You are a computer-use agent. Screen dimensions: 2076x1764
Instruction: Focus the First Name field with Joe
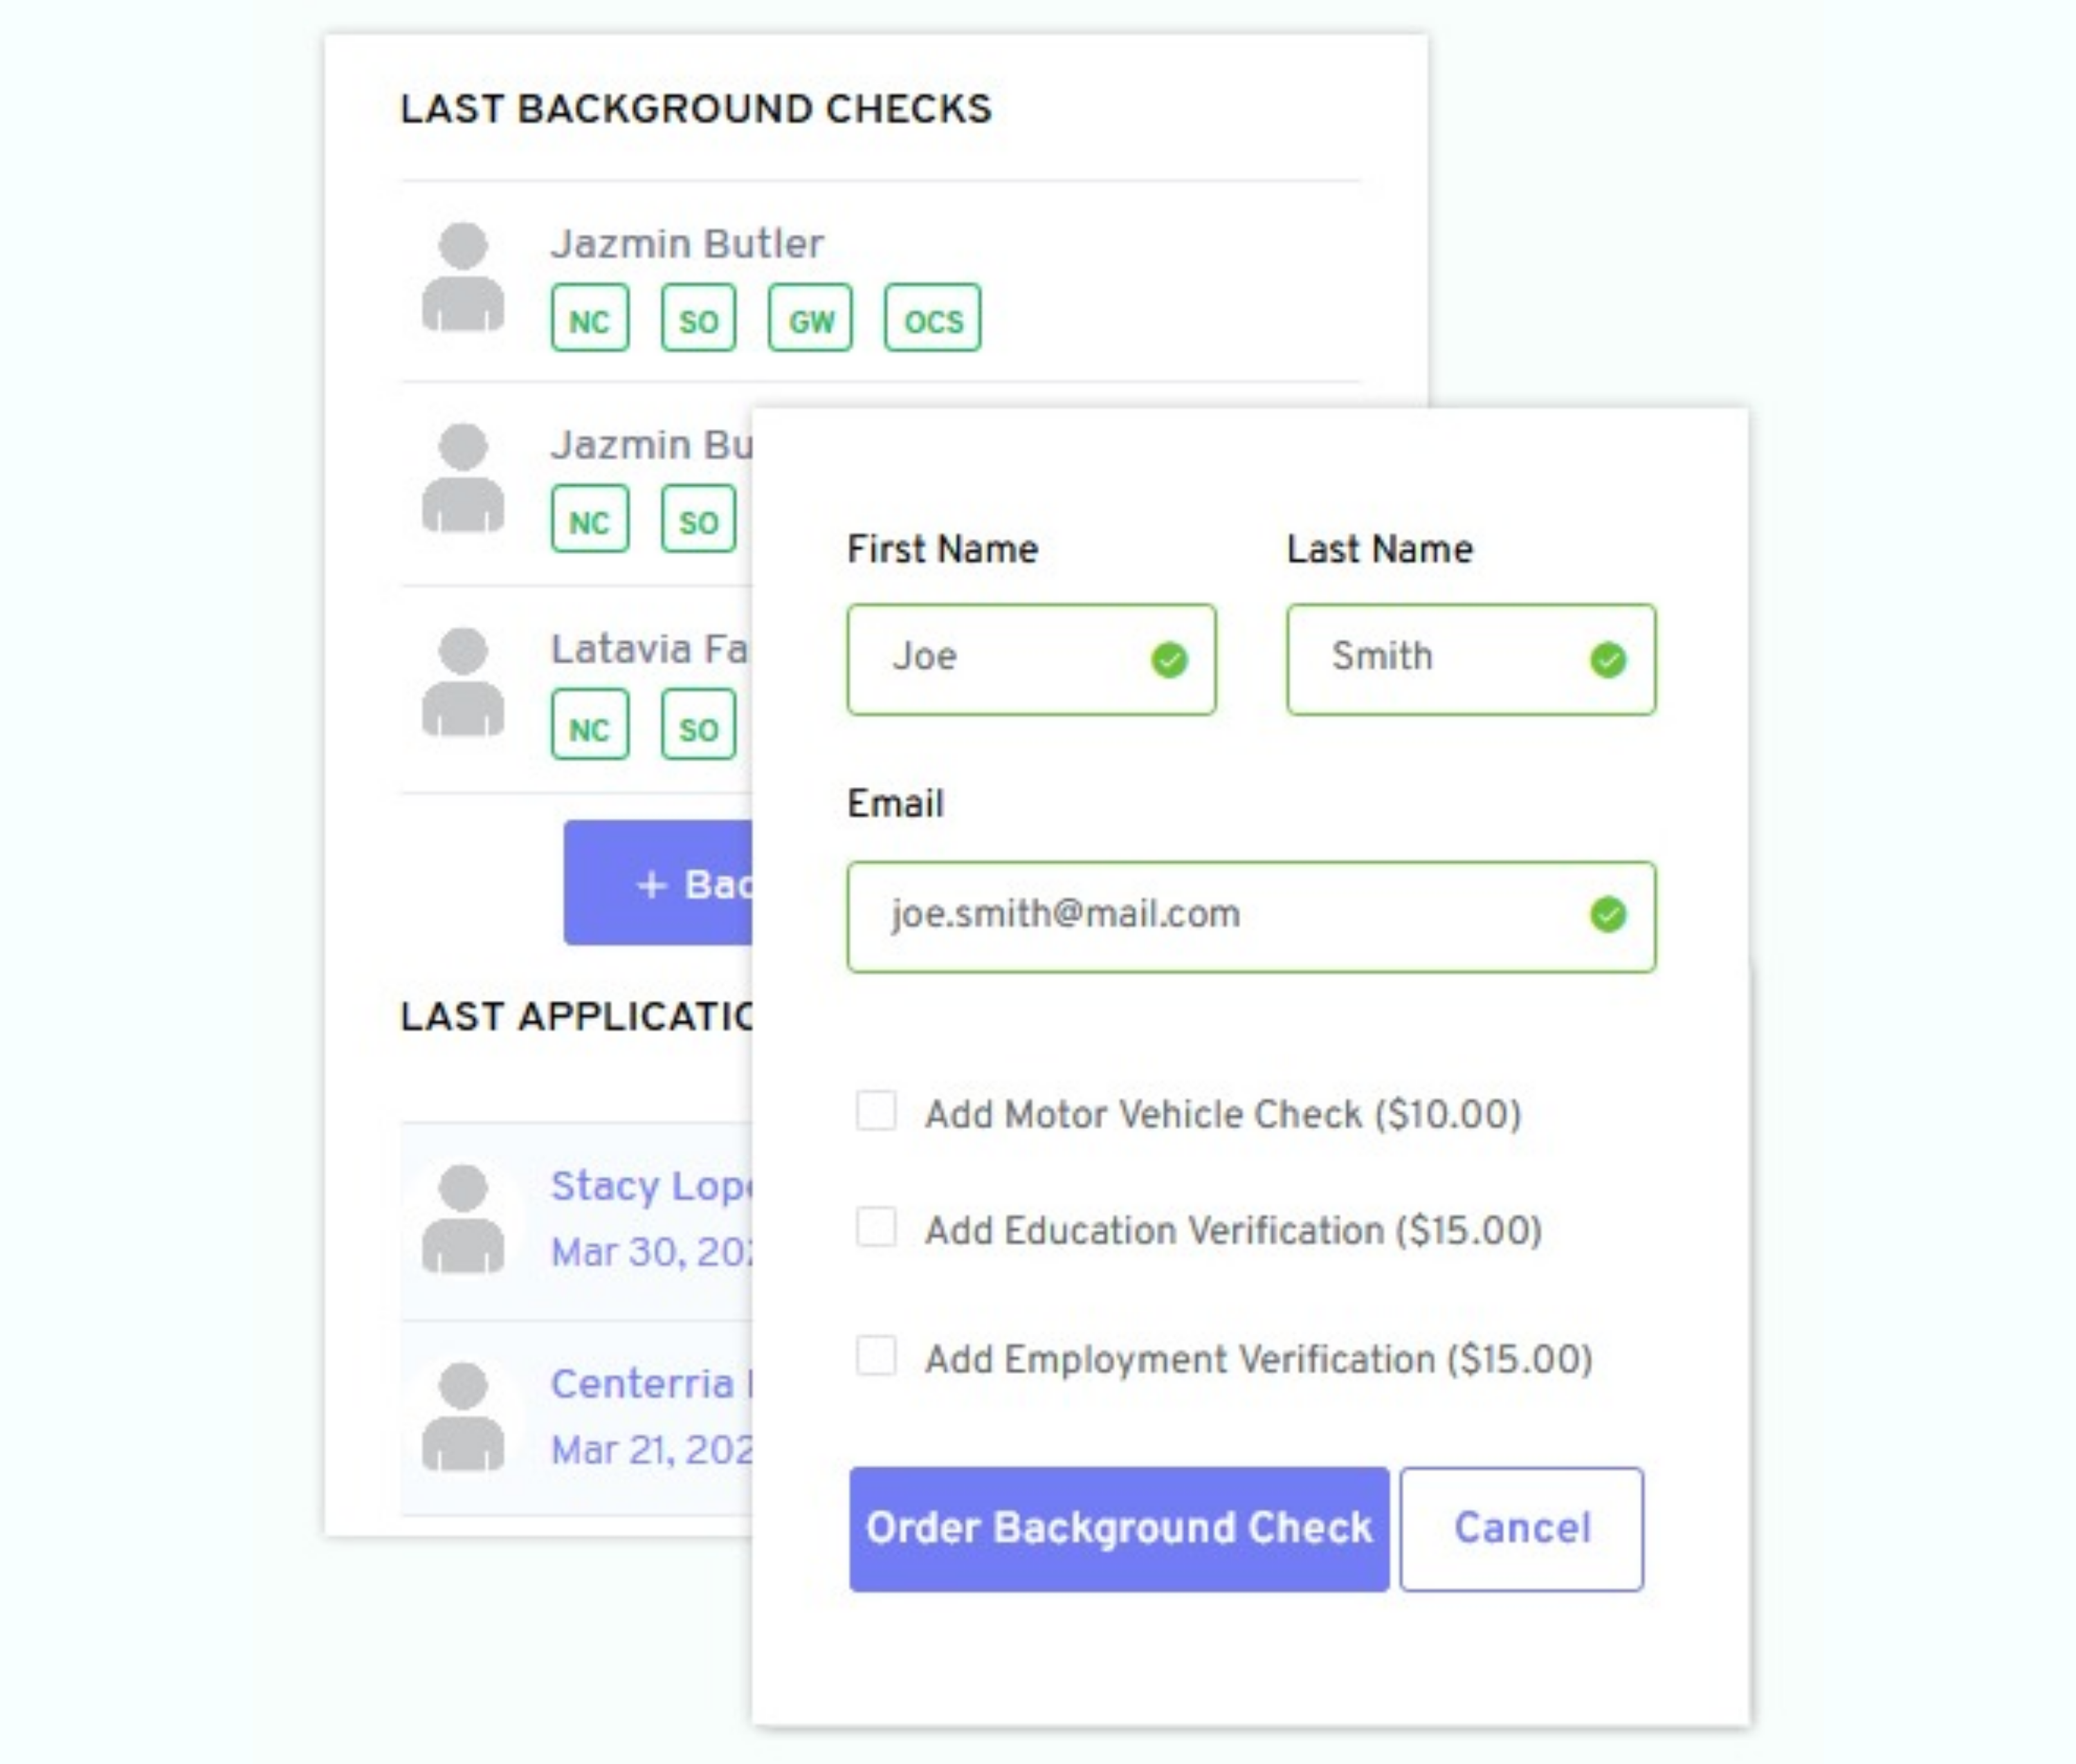(x=1001, y=659)
